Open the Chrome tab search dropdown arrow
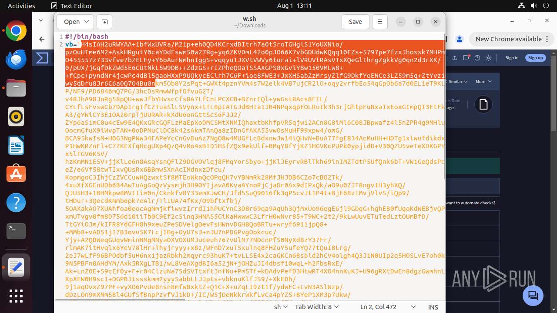 (x=41, y=20)
